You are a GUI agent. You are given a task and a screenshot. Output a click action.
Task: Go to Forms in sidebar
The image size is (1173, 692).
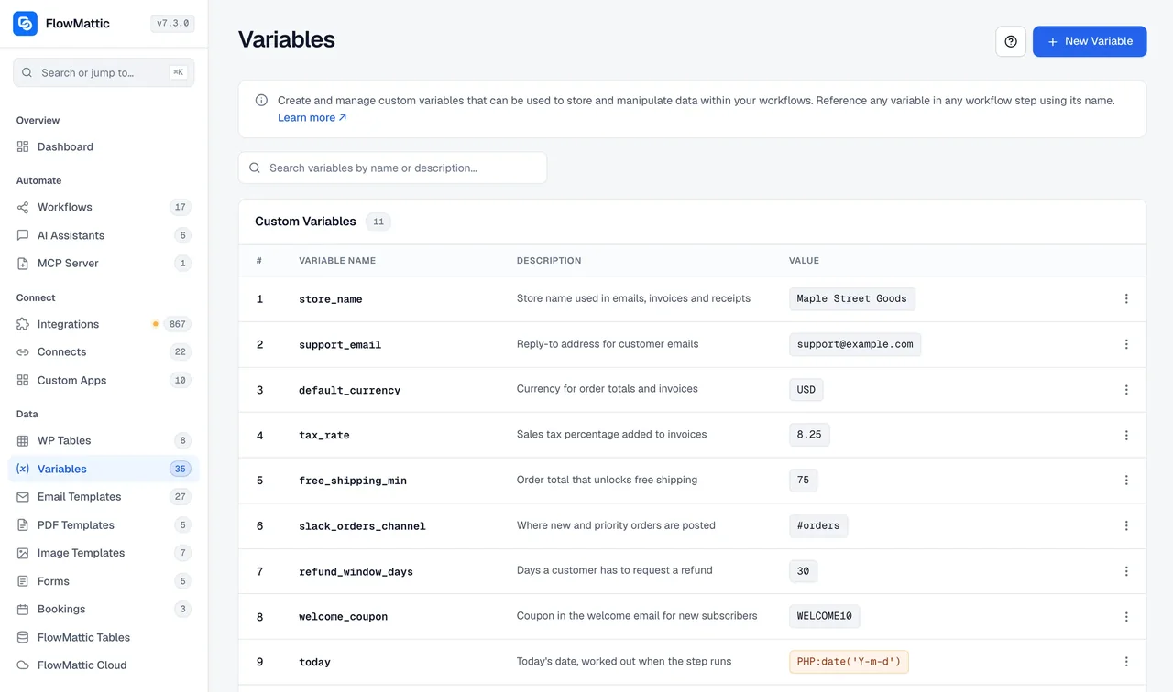pyautogui.click(x=104, y=581)
